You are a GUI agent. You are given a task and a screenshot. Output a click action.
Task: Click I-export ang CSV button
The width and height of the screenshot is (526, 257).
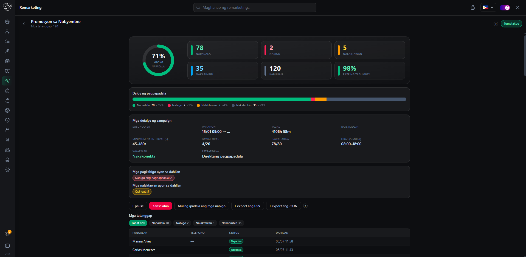[247, 206]
